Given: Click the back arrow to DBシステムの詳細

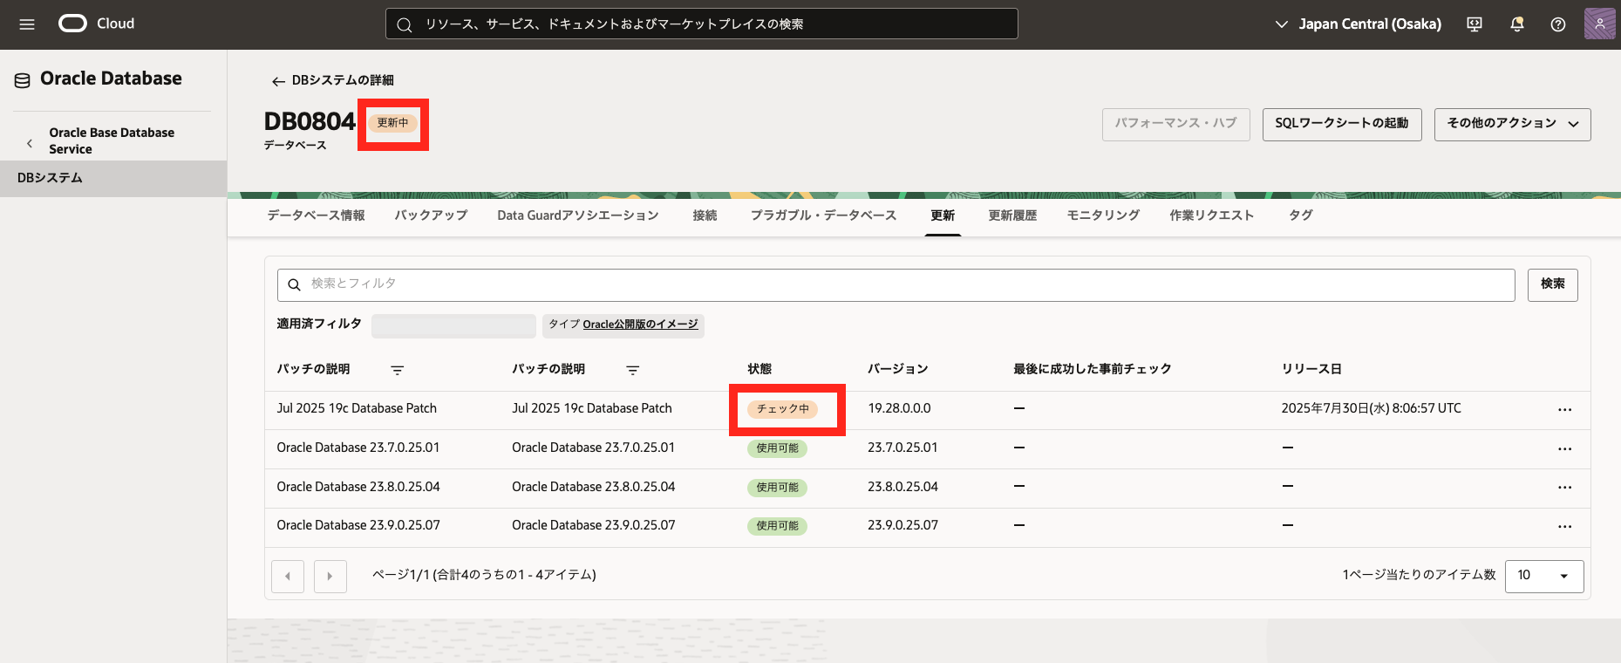Looking at the screenshot, I should (278, 81).
